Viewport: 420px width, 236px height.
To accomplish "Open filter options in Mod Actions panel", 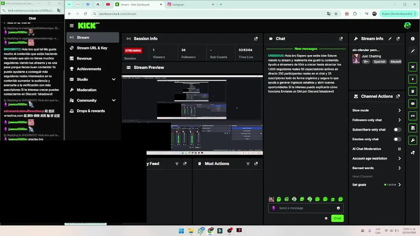I will [248, 164].
